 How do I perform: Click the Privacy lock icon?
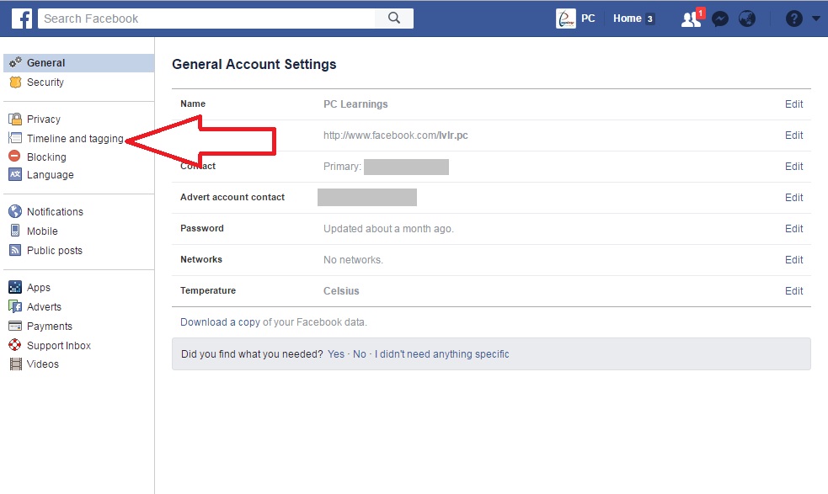click(15, 119)
